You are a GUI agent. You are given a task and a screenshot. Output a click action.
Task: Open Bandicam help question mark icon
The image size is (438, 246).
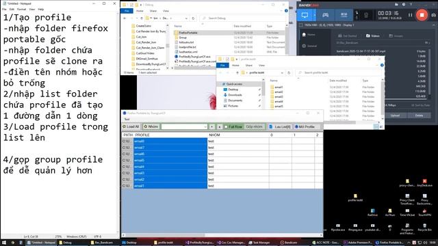point(411,5)
